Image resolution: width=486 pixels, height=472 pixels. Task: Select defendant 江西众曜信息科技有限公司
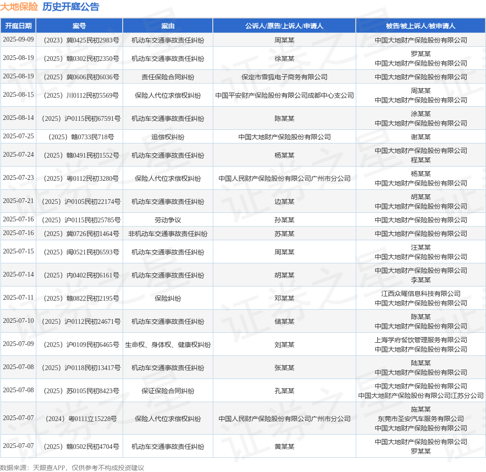(420, 294)
